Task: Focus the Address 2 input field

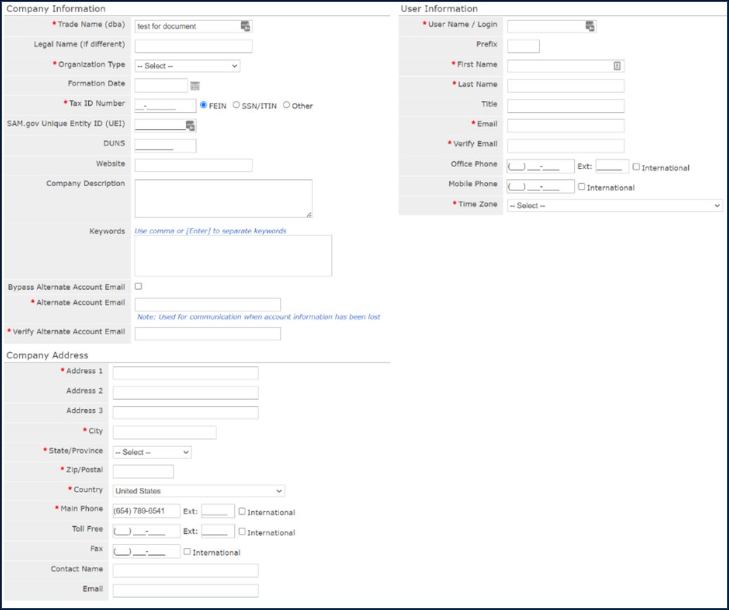Action: pyautogui.click(x=185, y=393)
